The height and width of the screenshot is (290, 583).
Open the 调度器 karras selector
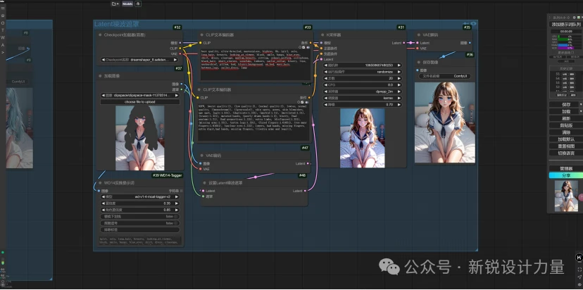click(x=363, y=98)
